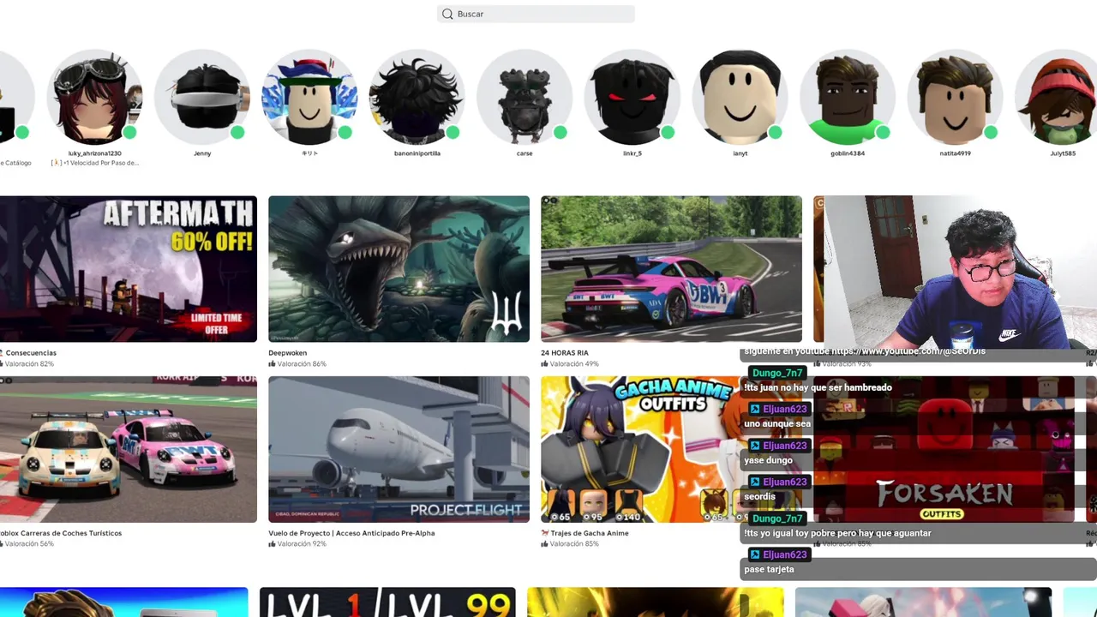1097x617 pixels.
Task: Open banoniniportilla's friend avatar
Action: tap(417, 97)
